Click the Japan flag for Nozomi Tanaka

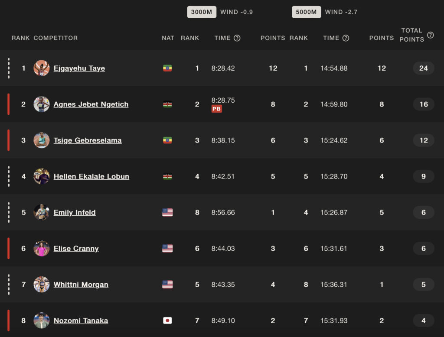coord(167,321)
